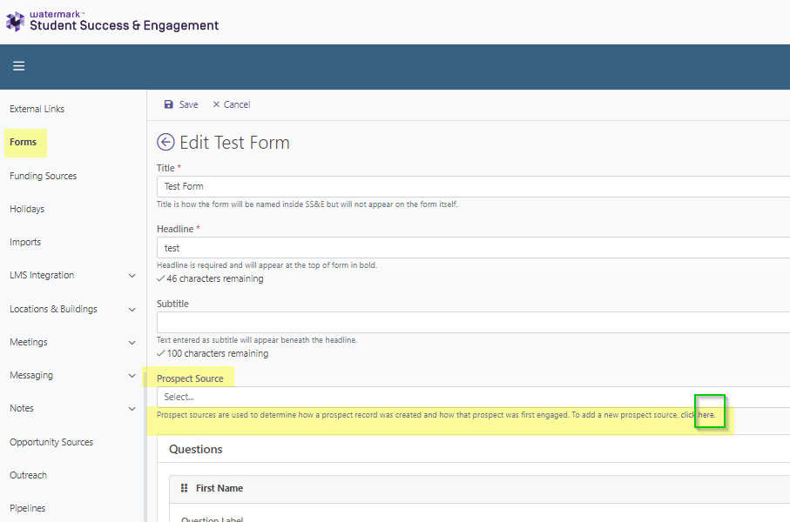Viewport: 790px width, 522px height.
Task: Open Funding Sources in the sidebar
Action: [44, 176]
